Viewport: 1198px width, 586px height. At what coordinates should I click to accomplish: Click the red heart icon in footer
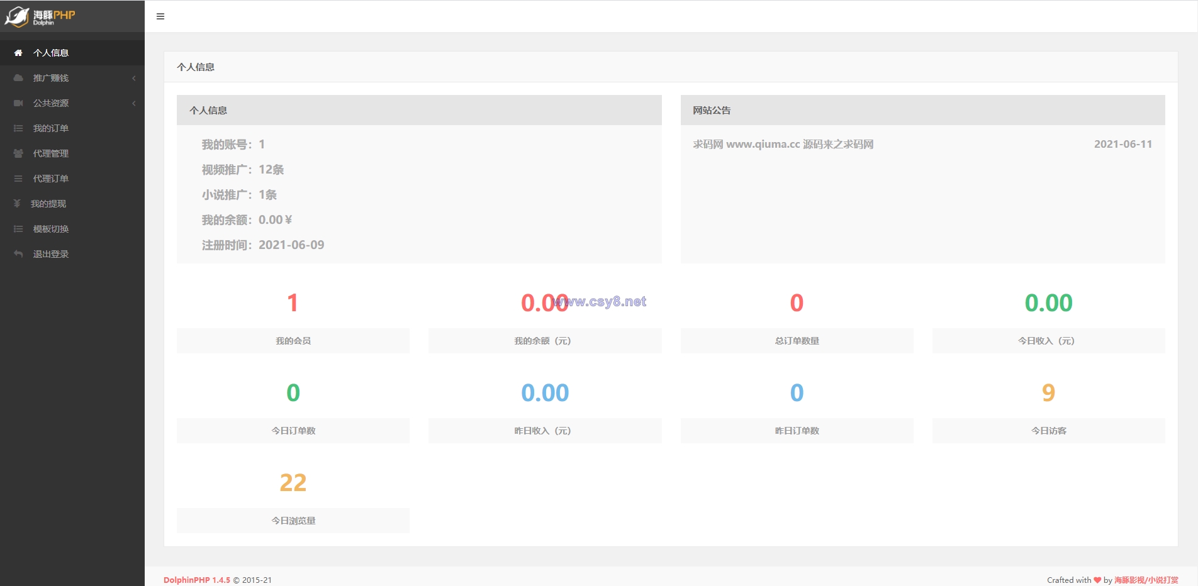click(1097, 580)
